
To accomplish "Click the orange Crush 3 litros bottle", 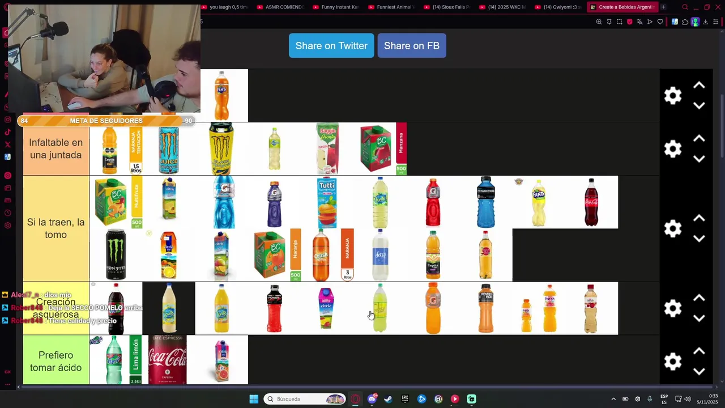I will point(321,256).
